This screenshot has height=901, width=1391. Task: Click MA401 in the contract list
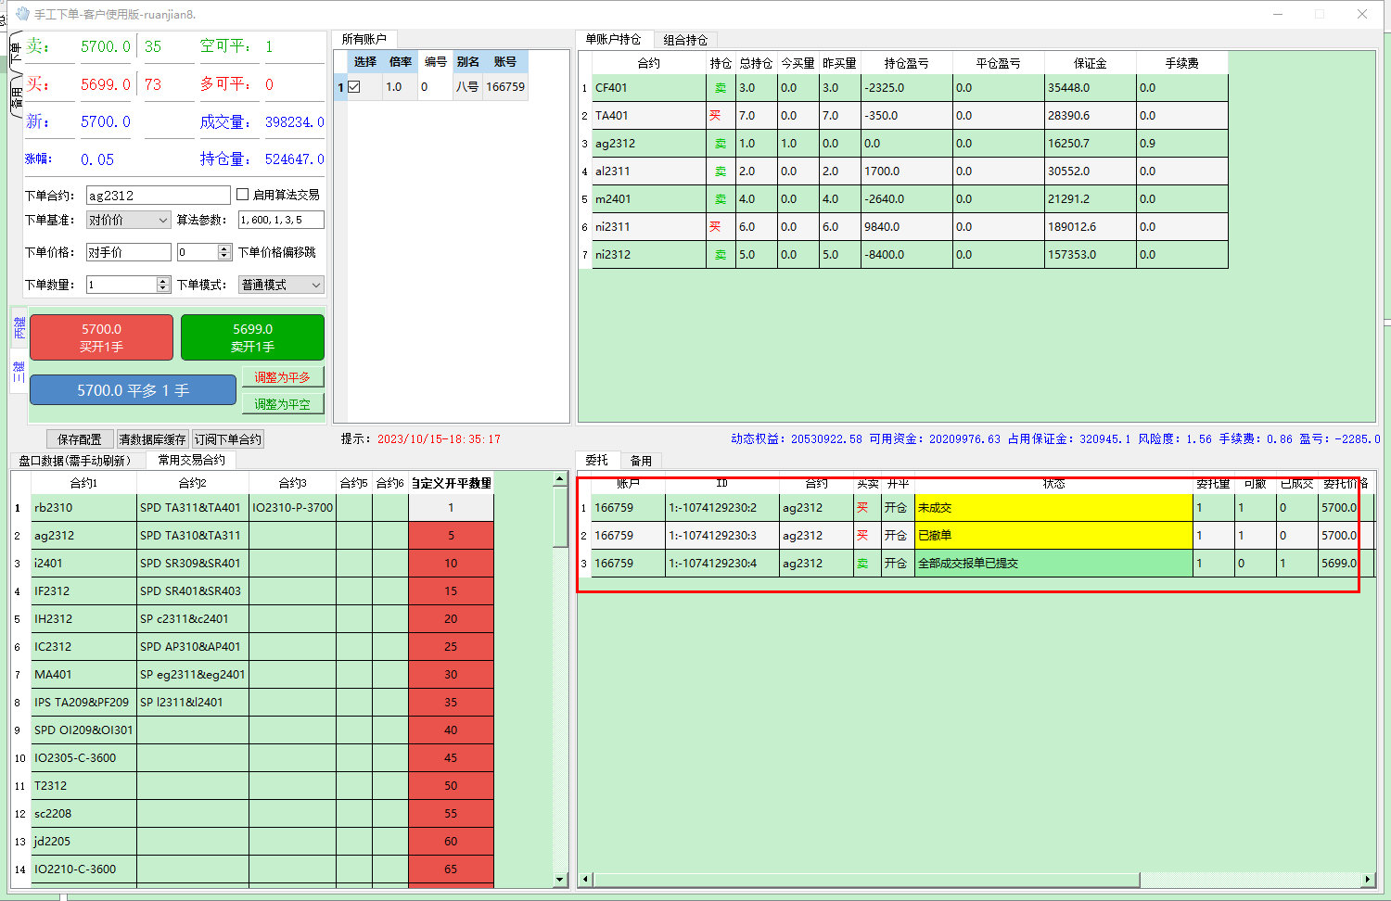point(83,675)
